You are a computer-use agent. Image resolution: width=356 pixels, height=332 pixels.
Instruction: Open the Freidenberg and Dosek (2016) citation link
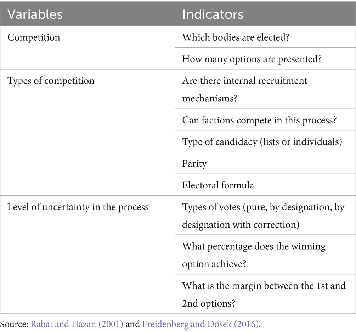200,324
